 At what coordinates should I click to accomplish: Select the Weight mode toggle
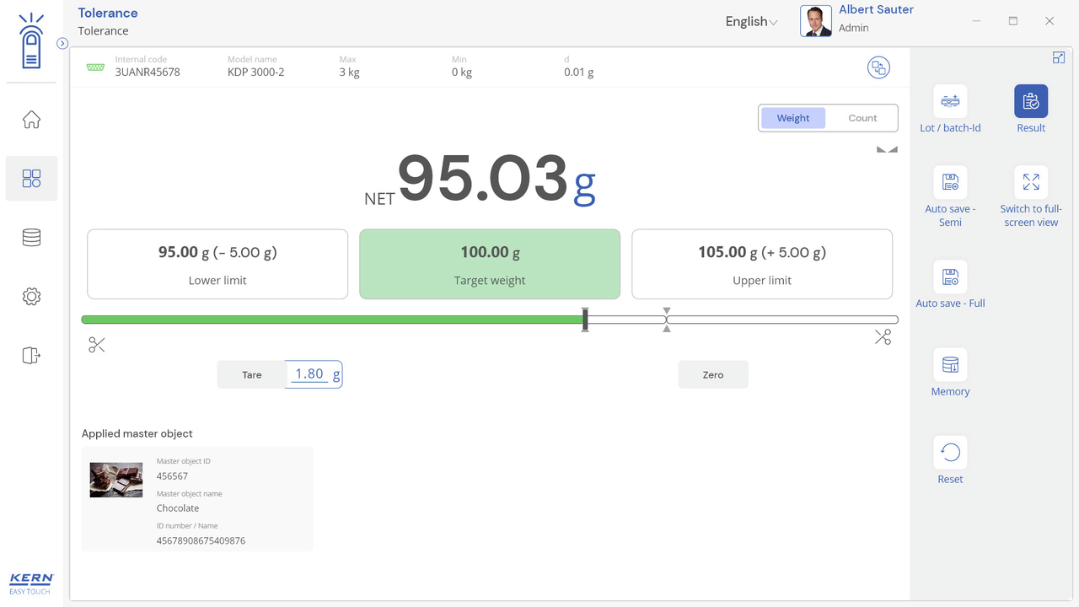point(792,118)
